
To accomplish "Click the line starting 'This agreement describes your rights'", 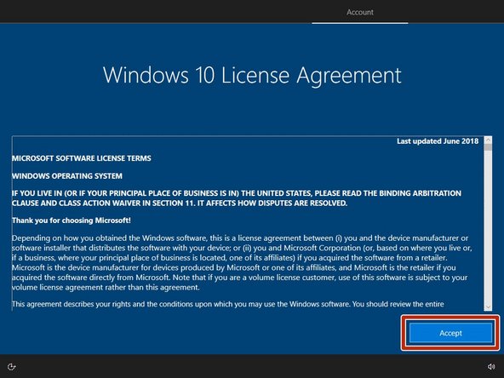I will pyautogui.click(x=228, y=304).
